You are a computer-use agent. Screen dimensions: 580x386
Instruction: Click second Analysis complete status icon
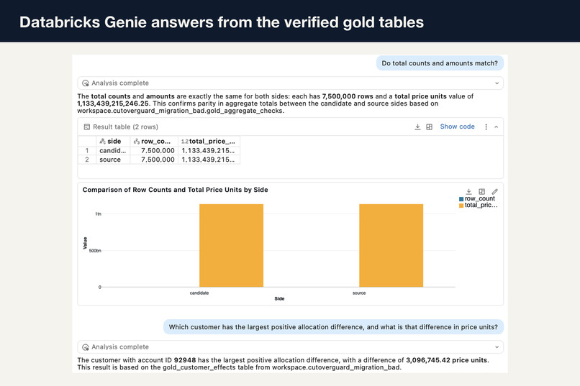tap(86, 347)
